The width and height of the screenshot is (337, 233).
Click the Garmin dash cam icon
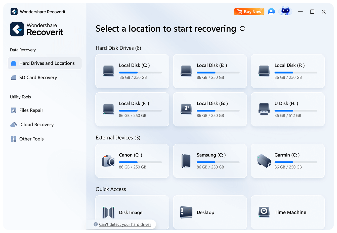pos(264,161)
